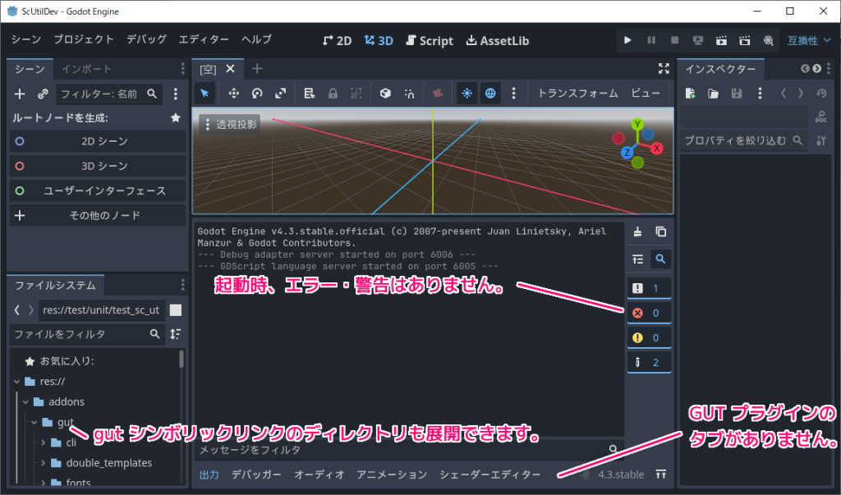Open the Script workspace

[x=430, y=41]
